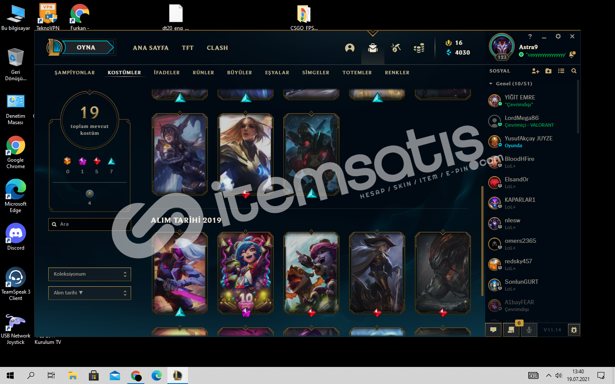The image size is (615, 384).
Task: Switch to EŞYALAR tab
Action: tap(277, 73)
